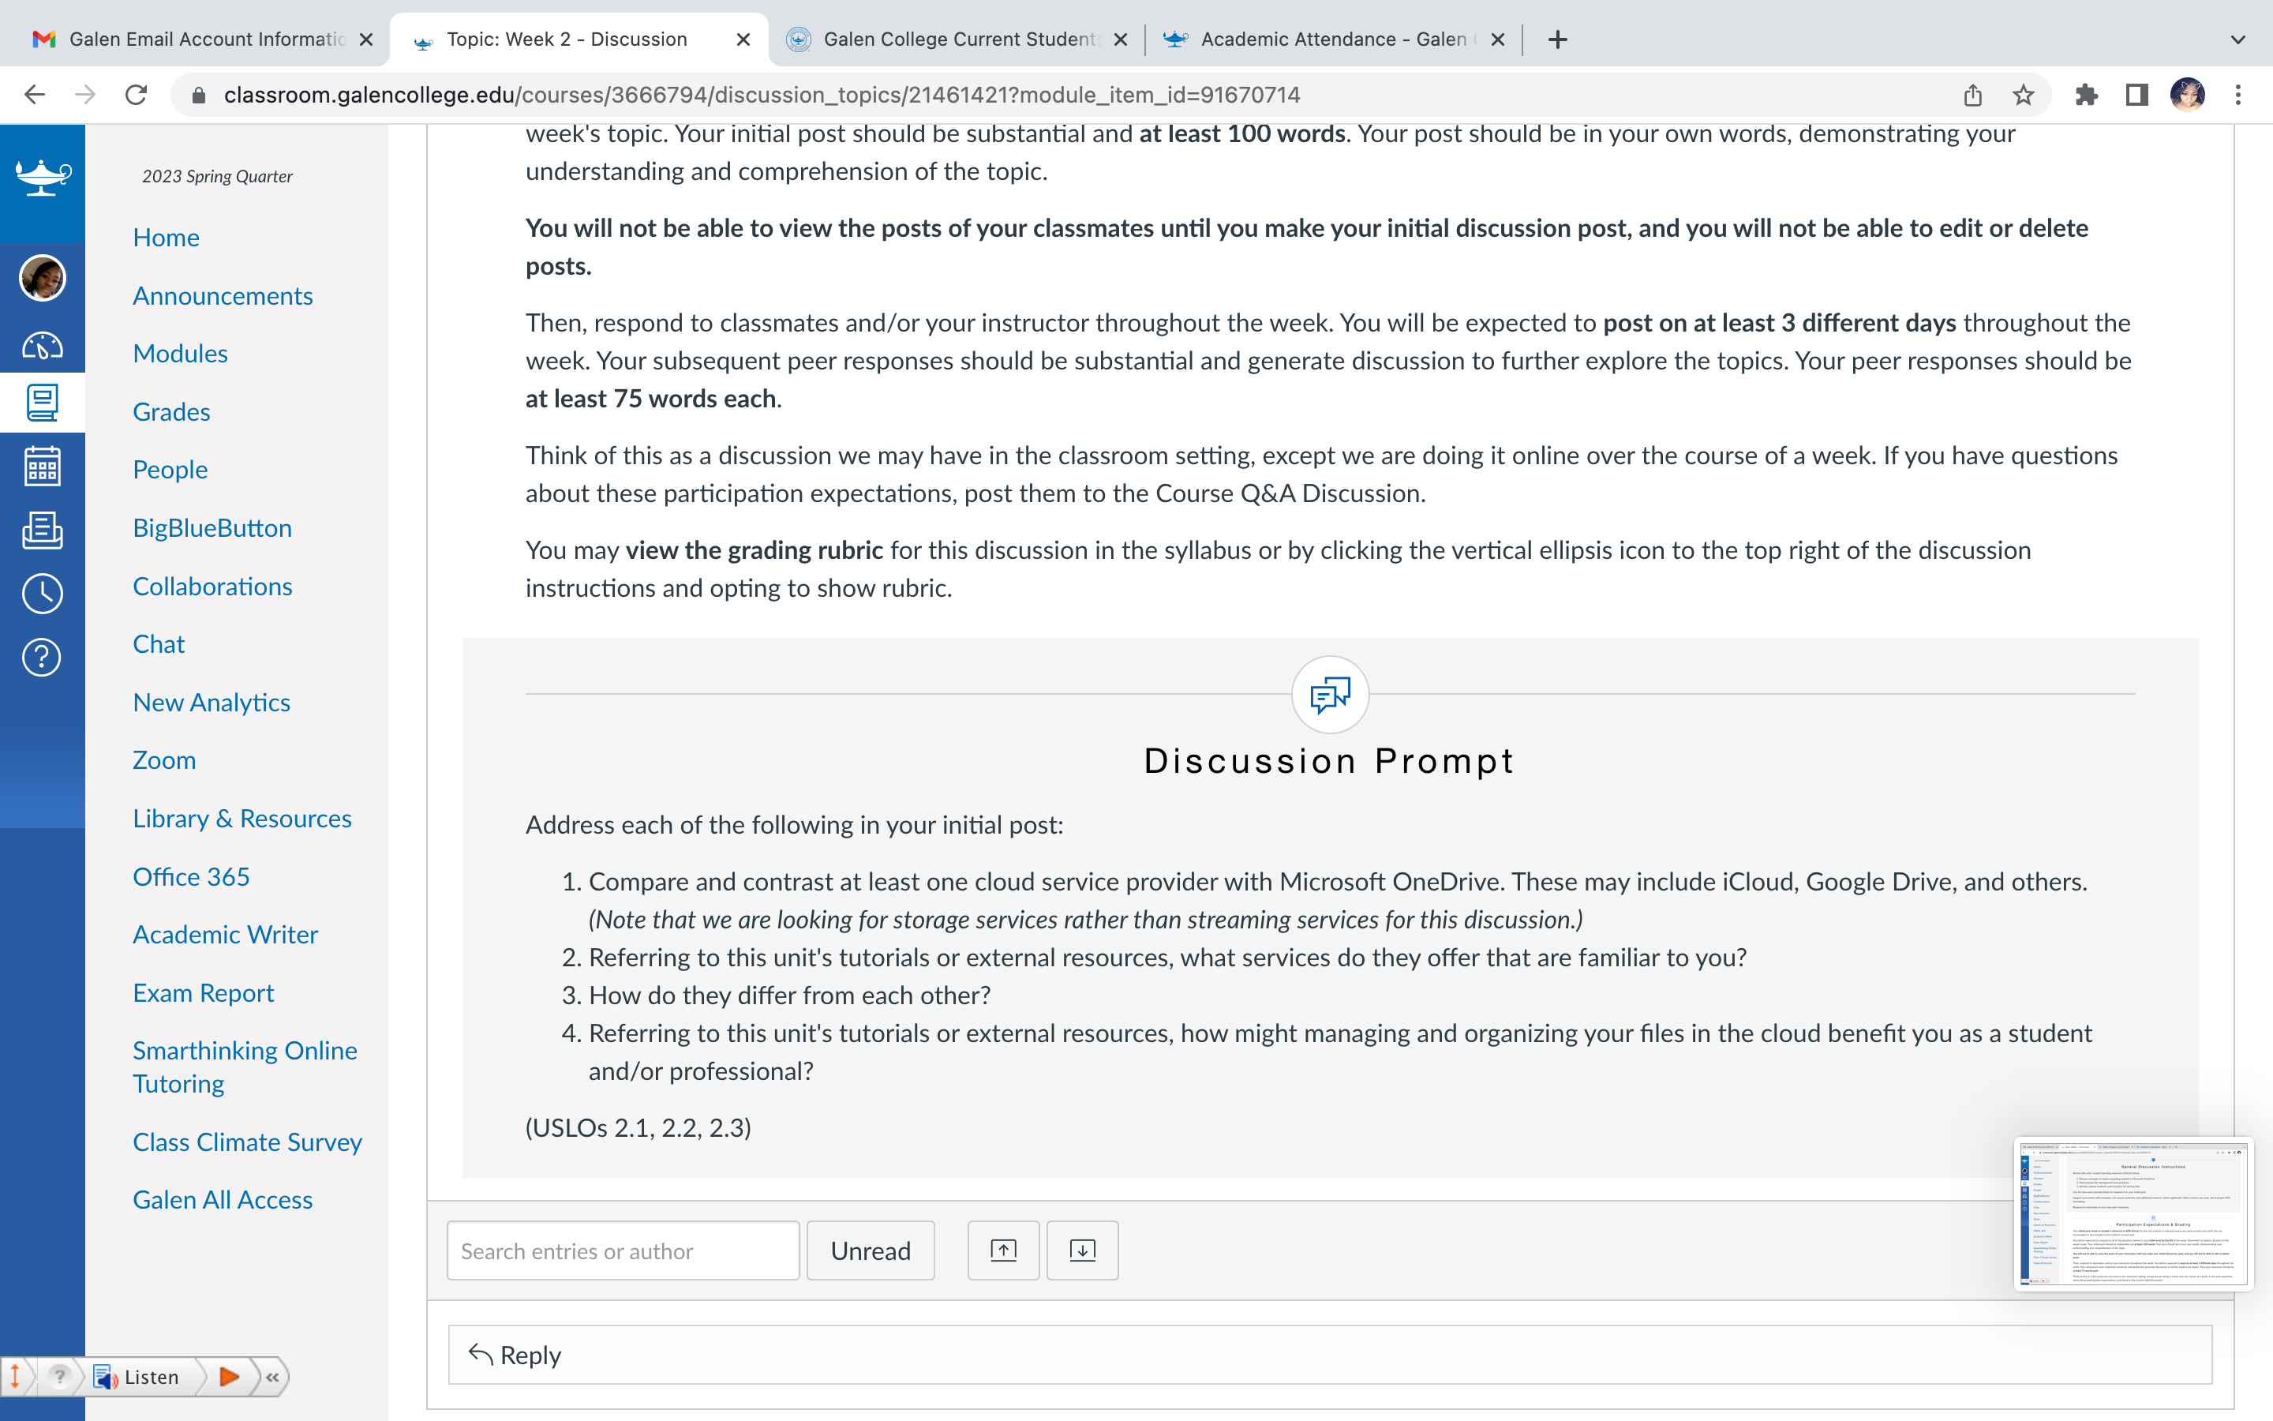This screenshot has width=2273, height=1421.
Task: Close the Academic Attendance tab
Action: [1498, 39]
